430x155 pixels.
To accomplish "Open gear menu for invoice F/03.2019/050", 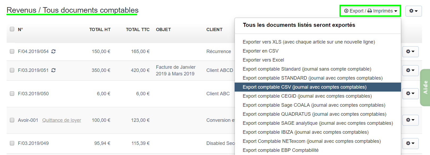I will (410, 93).
